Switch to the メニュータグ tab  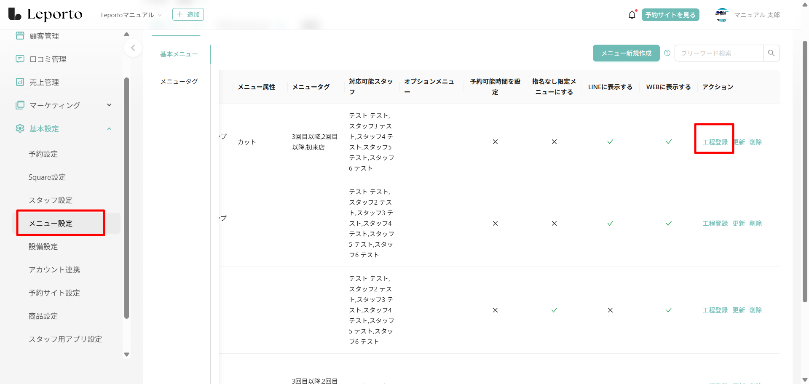click(179, 81)
